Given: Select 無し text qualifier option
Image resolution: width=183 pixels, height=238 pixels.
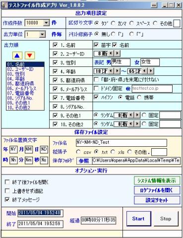Looking at the screenshot, I should [97, 34].
